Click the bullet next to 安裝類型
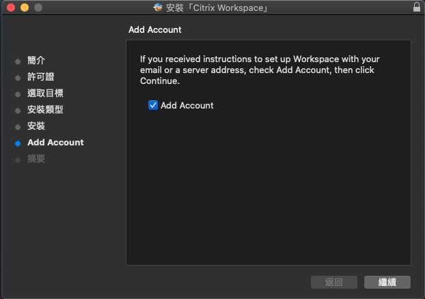 [18, 110]
